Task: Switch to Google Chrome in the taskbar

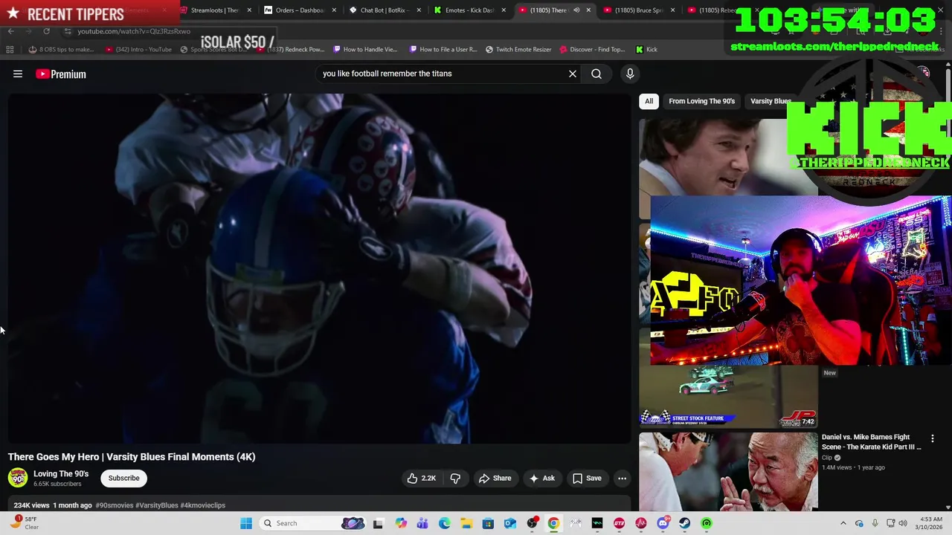Action: (x=553, y=523)
